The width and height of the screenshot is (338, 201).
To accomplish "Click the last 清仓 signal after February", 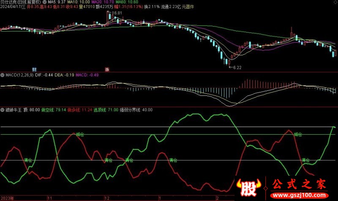I will click(305, 160).
